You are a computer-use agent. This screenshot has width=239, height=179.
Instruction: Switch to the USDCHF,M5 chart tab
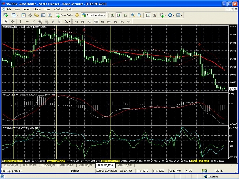coord(48,166)
